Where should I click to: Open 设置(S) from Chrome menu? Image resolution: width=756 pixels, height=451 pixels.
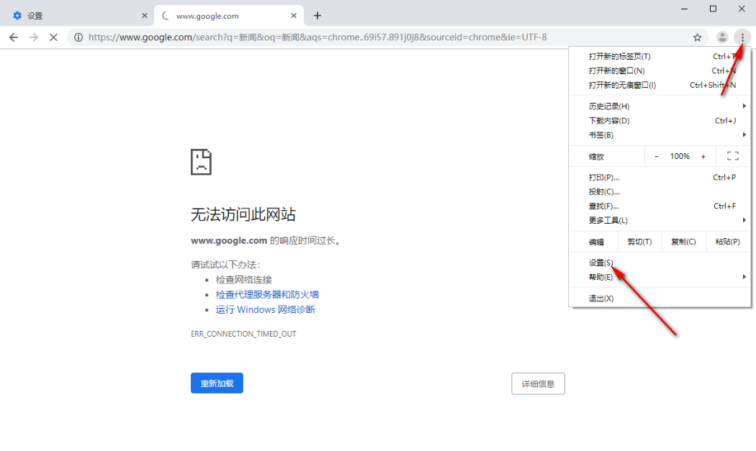click(x=660, y=263)
